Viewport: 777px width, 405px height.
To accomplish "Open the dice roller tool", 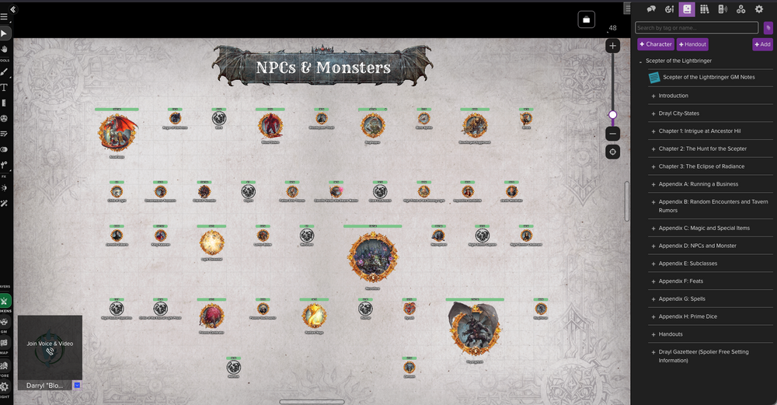I will coord(4,118).
